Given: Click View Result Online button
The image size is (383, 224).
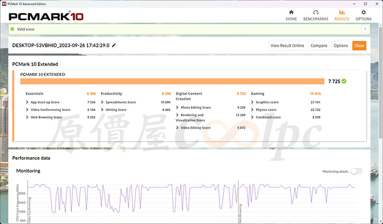Looking at the screenshot, I should (287, 45).
